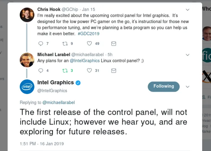Like Chris Hook's tweet with 49 likes

click(89, 43)
